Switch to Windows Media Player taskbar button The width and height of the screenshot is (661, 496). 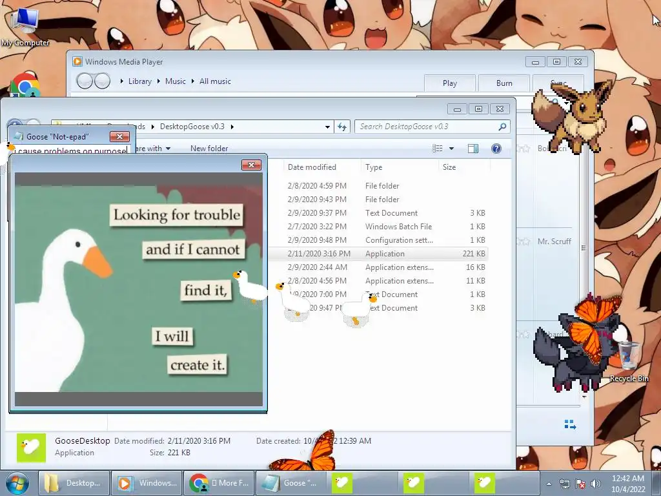pos(147,483)
